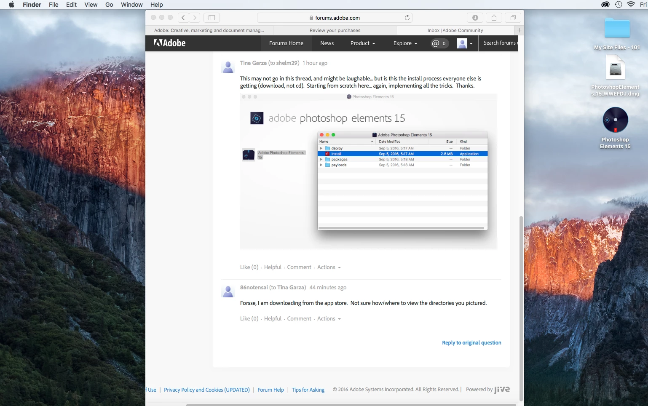Image resolution: width=648 pixels, height=406 pixels.
Task: Open the Help menu
Action: 156,5
